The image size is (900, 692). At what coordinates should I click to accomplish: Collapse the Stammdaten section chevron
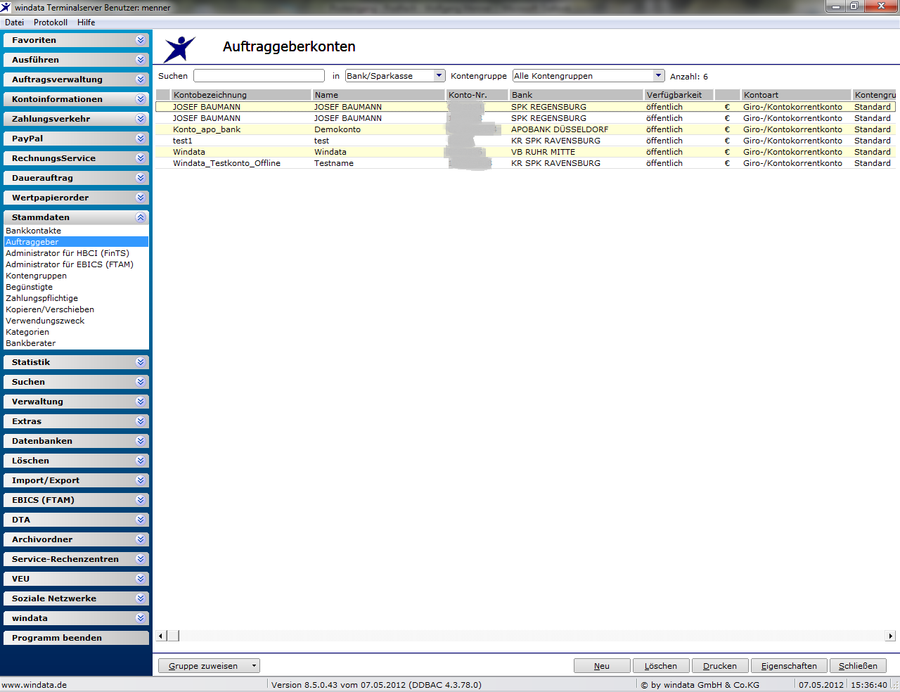141,217
